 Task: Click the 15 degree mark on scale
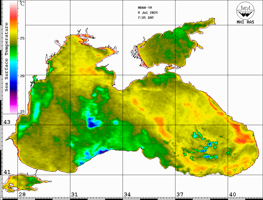(22, 111)
